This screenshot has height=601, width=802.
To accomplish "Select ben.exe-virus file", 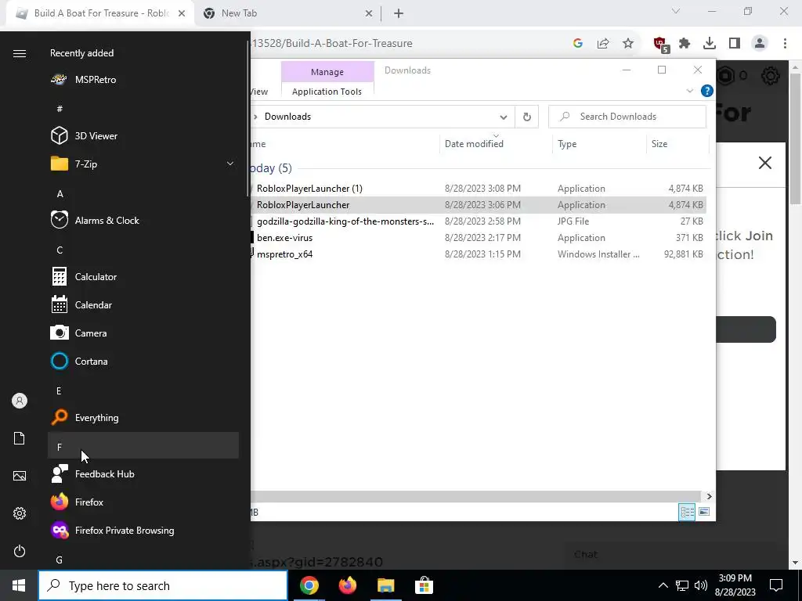I will tap(478, 238).
